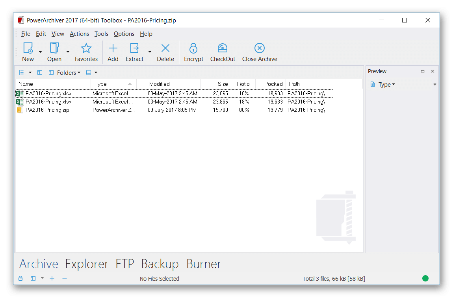The width and height of the screenshot is (453, 298).
Task: Click the CheckOut toolbar icon
Action: click(x=223, y=48)
